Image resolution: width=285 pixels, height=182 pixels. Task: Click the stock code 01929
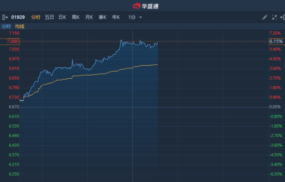(18, 17)
